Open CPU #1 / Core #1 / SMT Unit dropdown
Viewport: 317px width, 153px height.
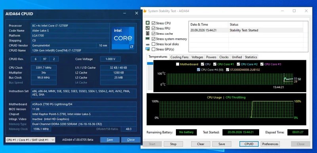pos(30,140)
